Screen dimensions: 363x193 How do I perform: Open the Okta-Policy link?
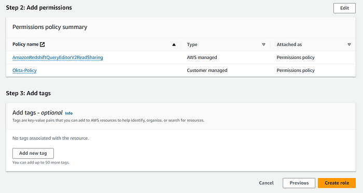24,70
